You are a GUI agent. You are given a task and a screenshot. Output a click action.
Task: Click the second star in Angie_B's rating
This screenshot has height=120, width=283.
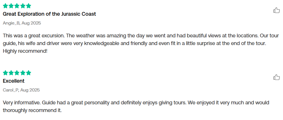pos(11,6)
